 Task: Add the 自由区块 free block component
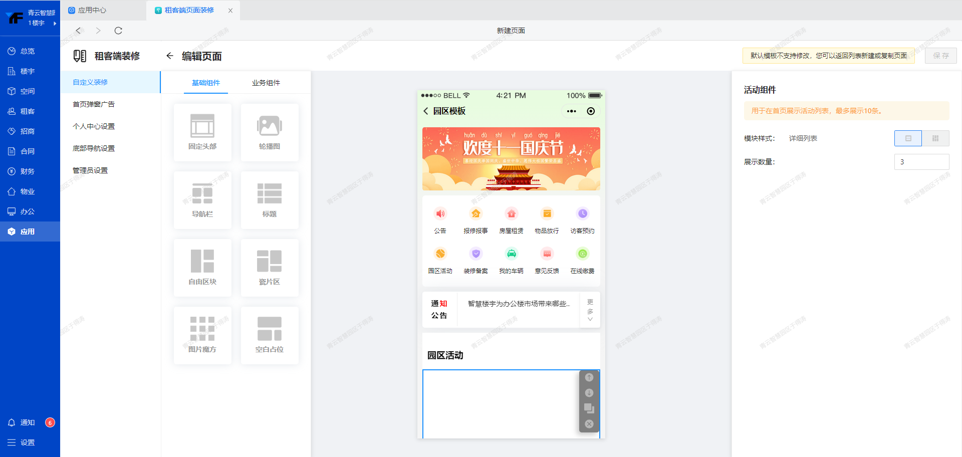(202, 268)
